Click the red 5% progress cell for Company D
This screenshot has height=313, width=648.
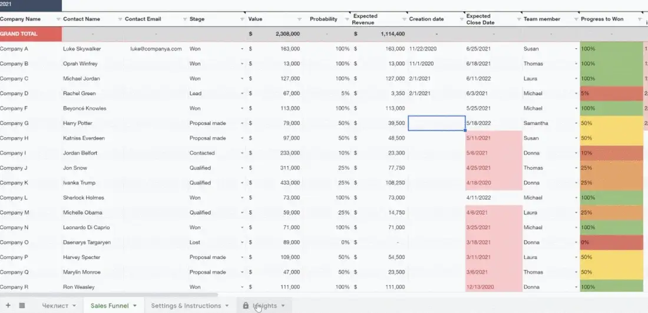coord(611,94)
